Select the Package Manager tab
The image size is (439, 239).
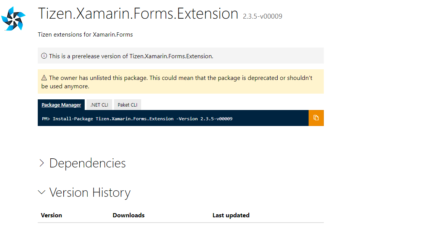point(61,105)
